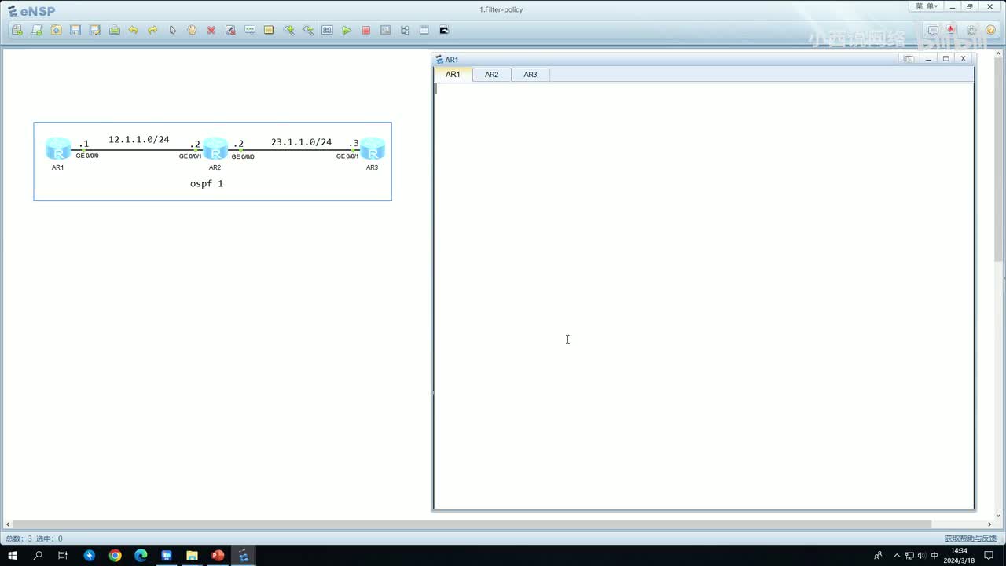Open Task View on the taskbar
Viewport: 1006px width, 566px height.
63,556
